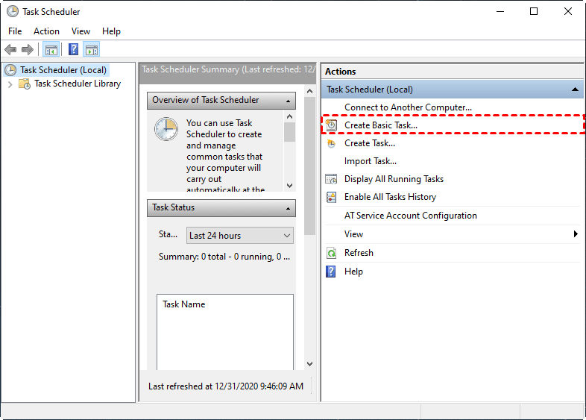Click the Task Scheduler Library folder icon
Viewport: 586px width, 420px height.
25,84
